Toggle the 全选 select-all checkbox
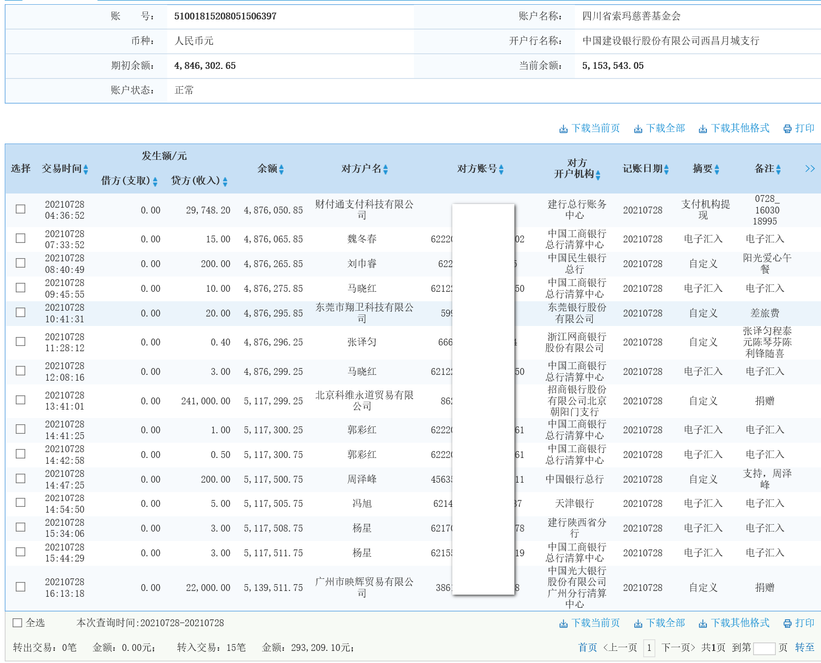The height and width of the screenshot is (663, 821). (x=17, y=623)
